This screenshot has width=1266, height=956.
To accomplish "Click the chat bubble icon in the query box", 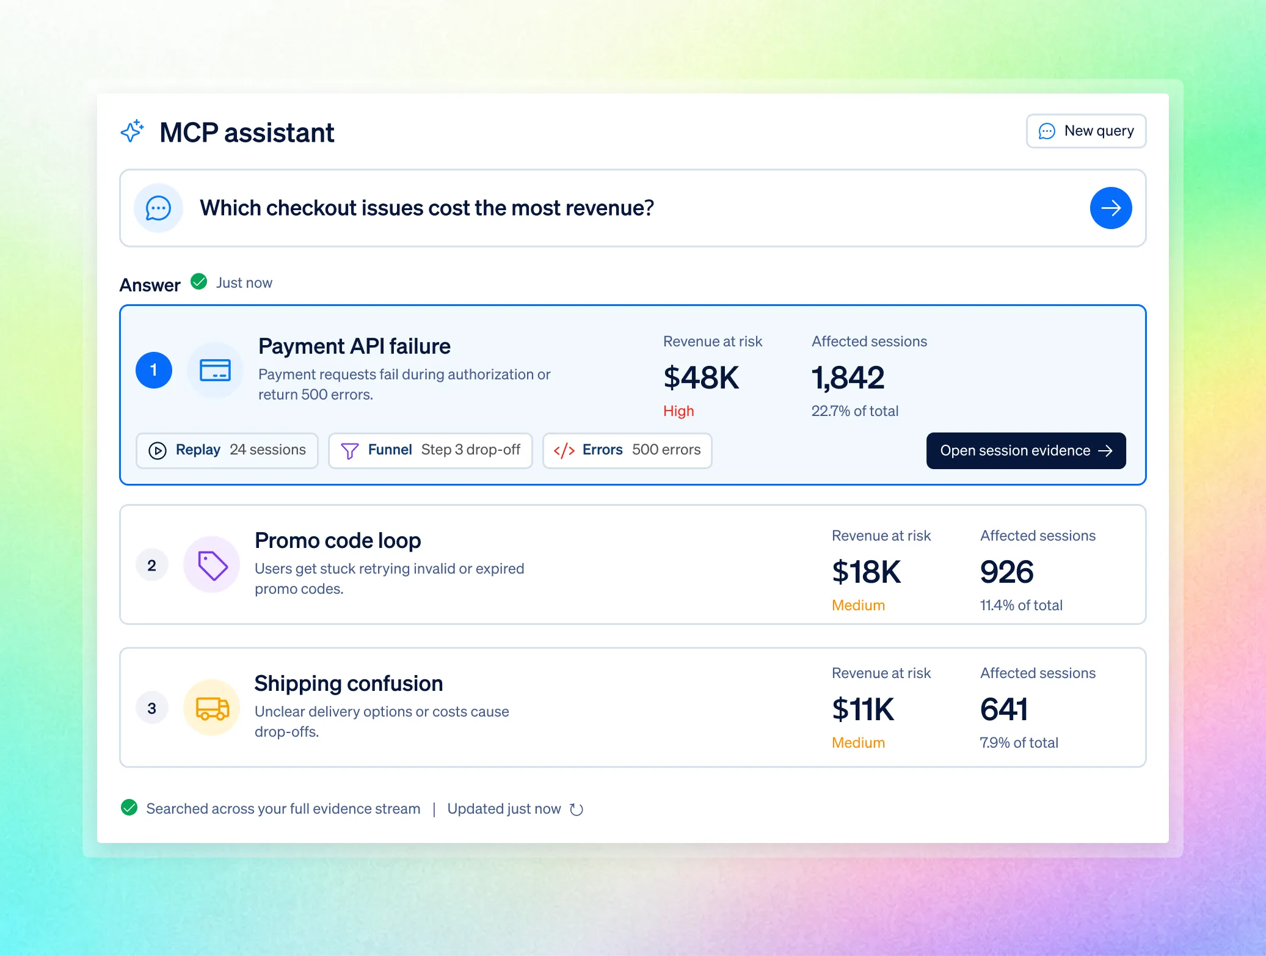I will [158, 208].
